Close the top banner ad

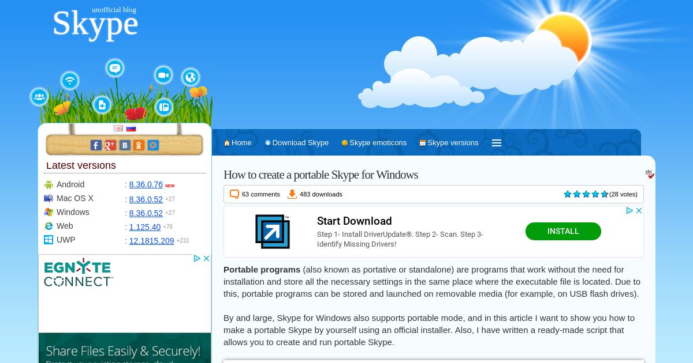click(x=639, y=211)
